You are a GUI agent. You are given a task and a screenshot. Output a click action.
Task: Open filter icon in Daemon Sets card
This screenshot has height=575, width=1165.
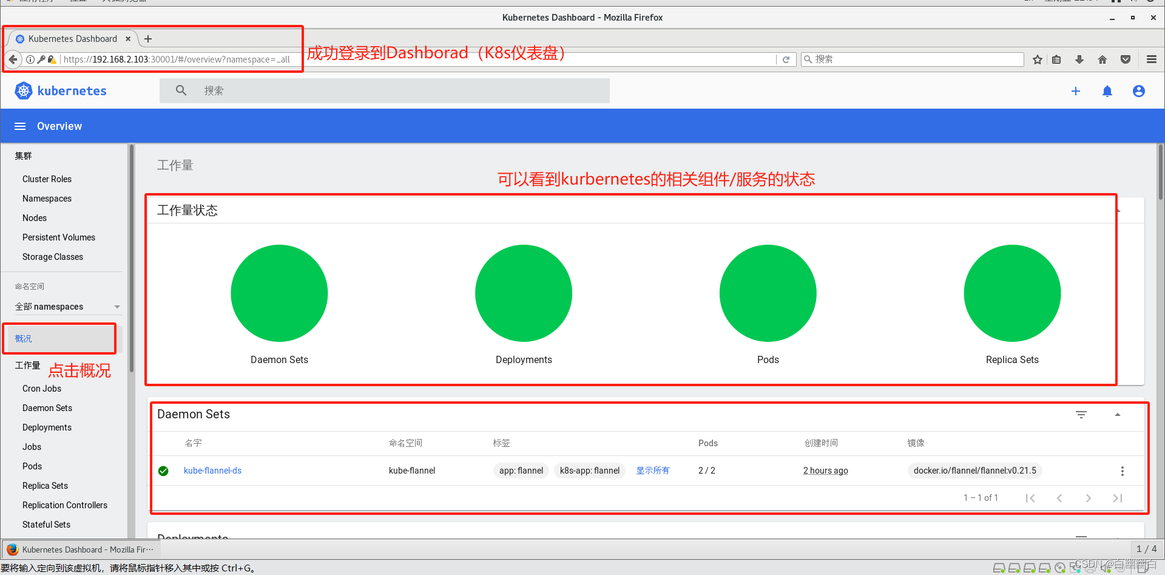click(1081, 415)
